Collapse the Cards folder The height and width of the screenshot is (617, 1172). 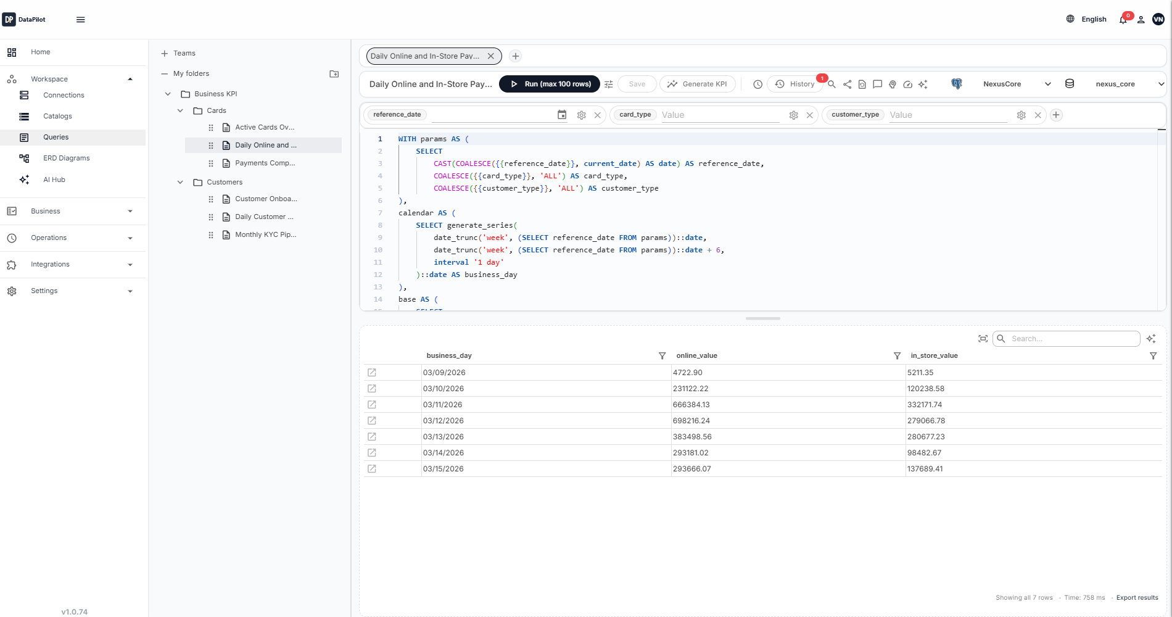(180, 110)
